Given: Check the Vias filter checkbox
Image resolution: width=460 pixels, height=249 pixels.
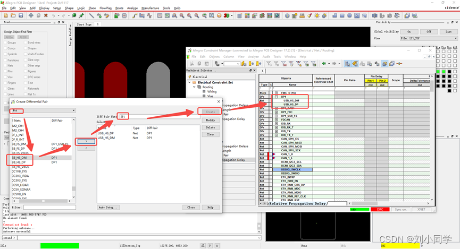Looking at the screenshot, I should click(x=6, y=77).
